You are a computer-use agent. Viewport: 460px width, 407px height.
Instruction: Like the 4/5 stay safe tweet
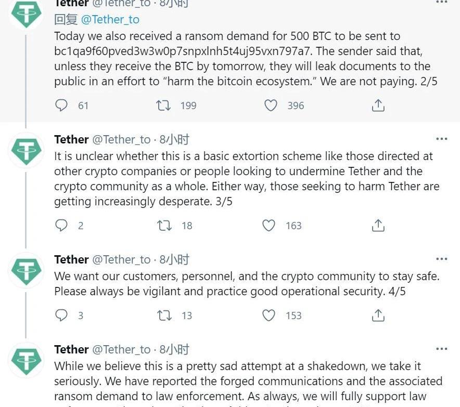click(x=269, y=316)
